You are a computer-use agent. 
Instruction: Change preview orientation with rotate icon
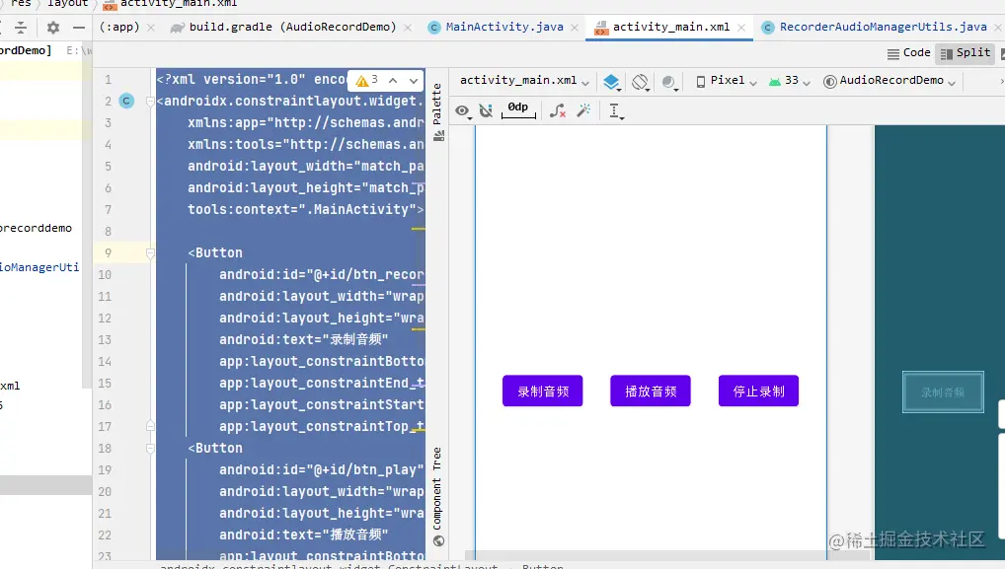pyautogui.click(x=641, y=82)
